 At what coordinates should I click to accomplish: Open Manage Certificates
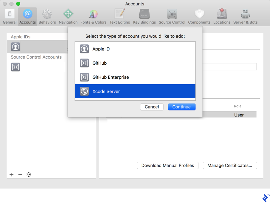(230, 165)
